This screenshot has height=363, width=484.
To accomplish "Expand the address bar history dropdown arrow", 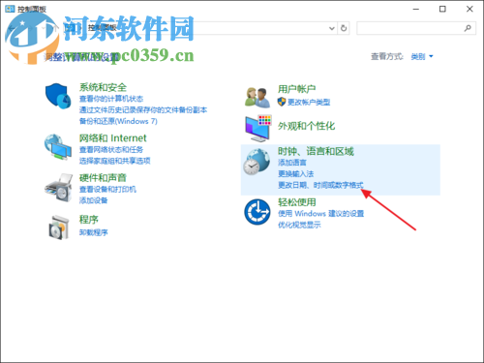I will click(332, 28).
